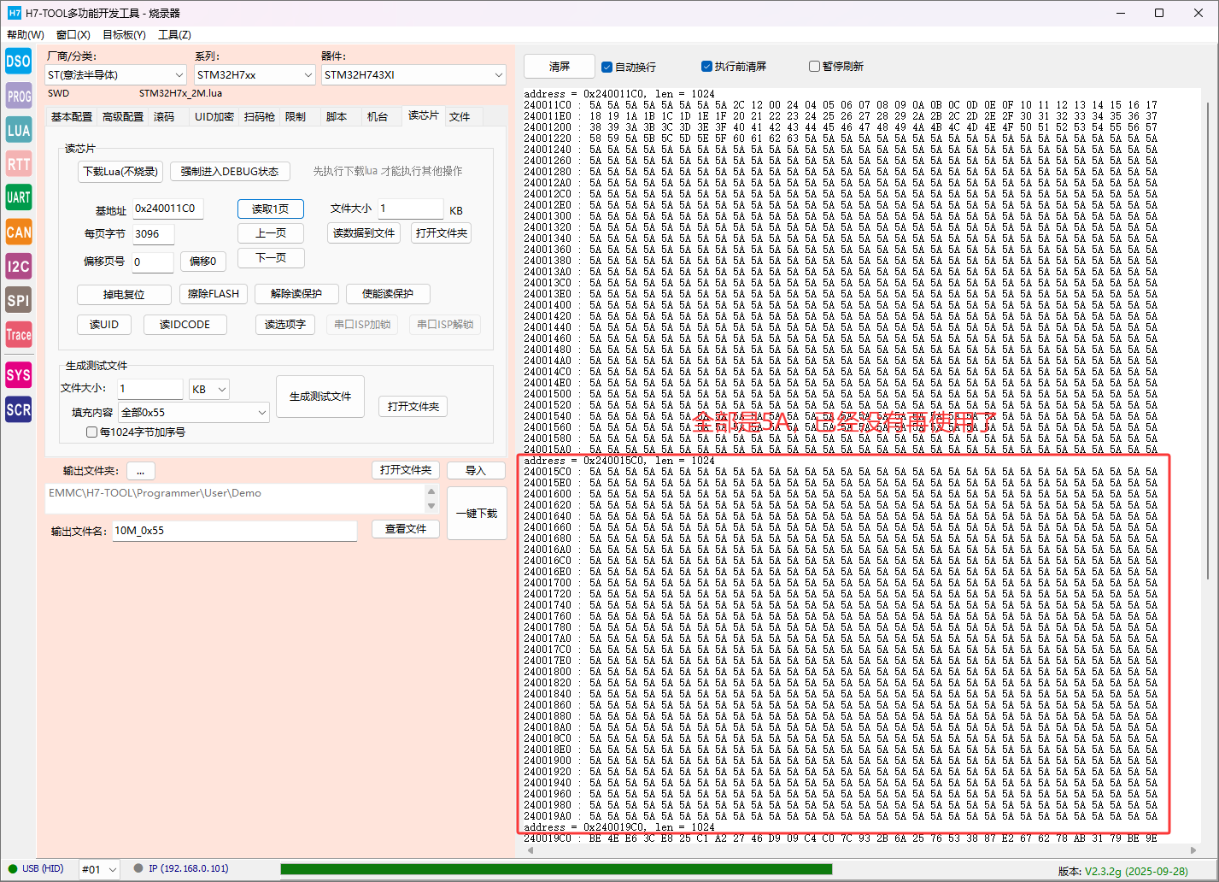Open the 窗口(X) menu
This screenshot has height=882, width=1219.
(x=73, y=35)
